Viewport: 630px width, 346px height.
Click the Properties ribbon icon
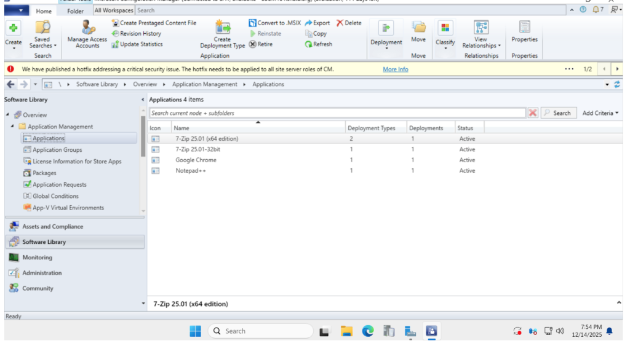pyautogui.click(x=524, y=27)
